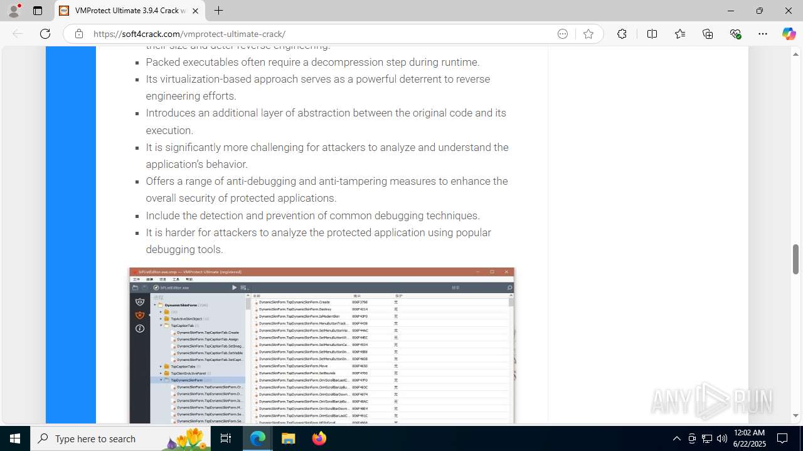
Task: Open the Windows Start menu
Action: click(x=15, y=438)
